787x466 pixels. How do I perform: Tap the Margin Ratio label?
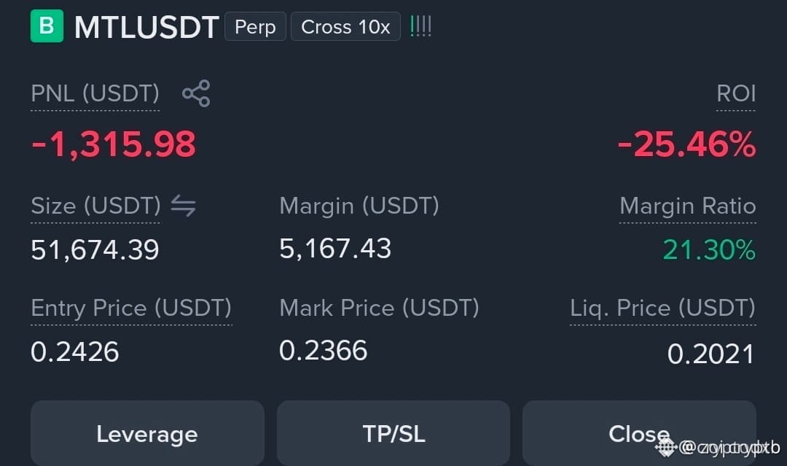(688, 206)
